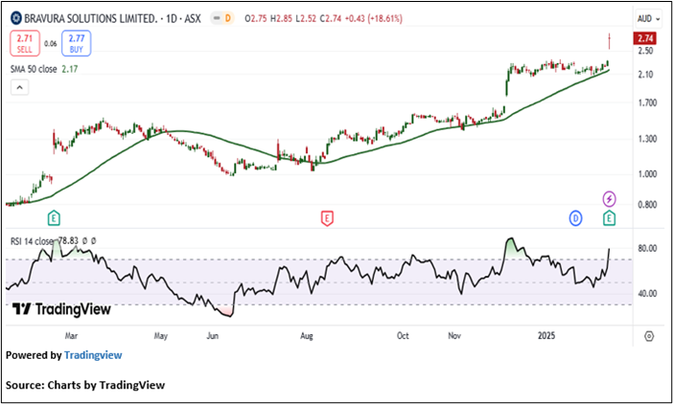The width and height of the screenshot is (673, 404).
Task: Click the RSI 14 close indicator label
Action: [33, 241]
